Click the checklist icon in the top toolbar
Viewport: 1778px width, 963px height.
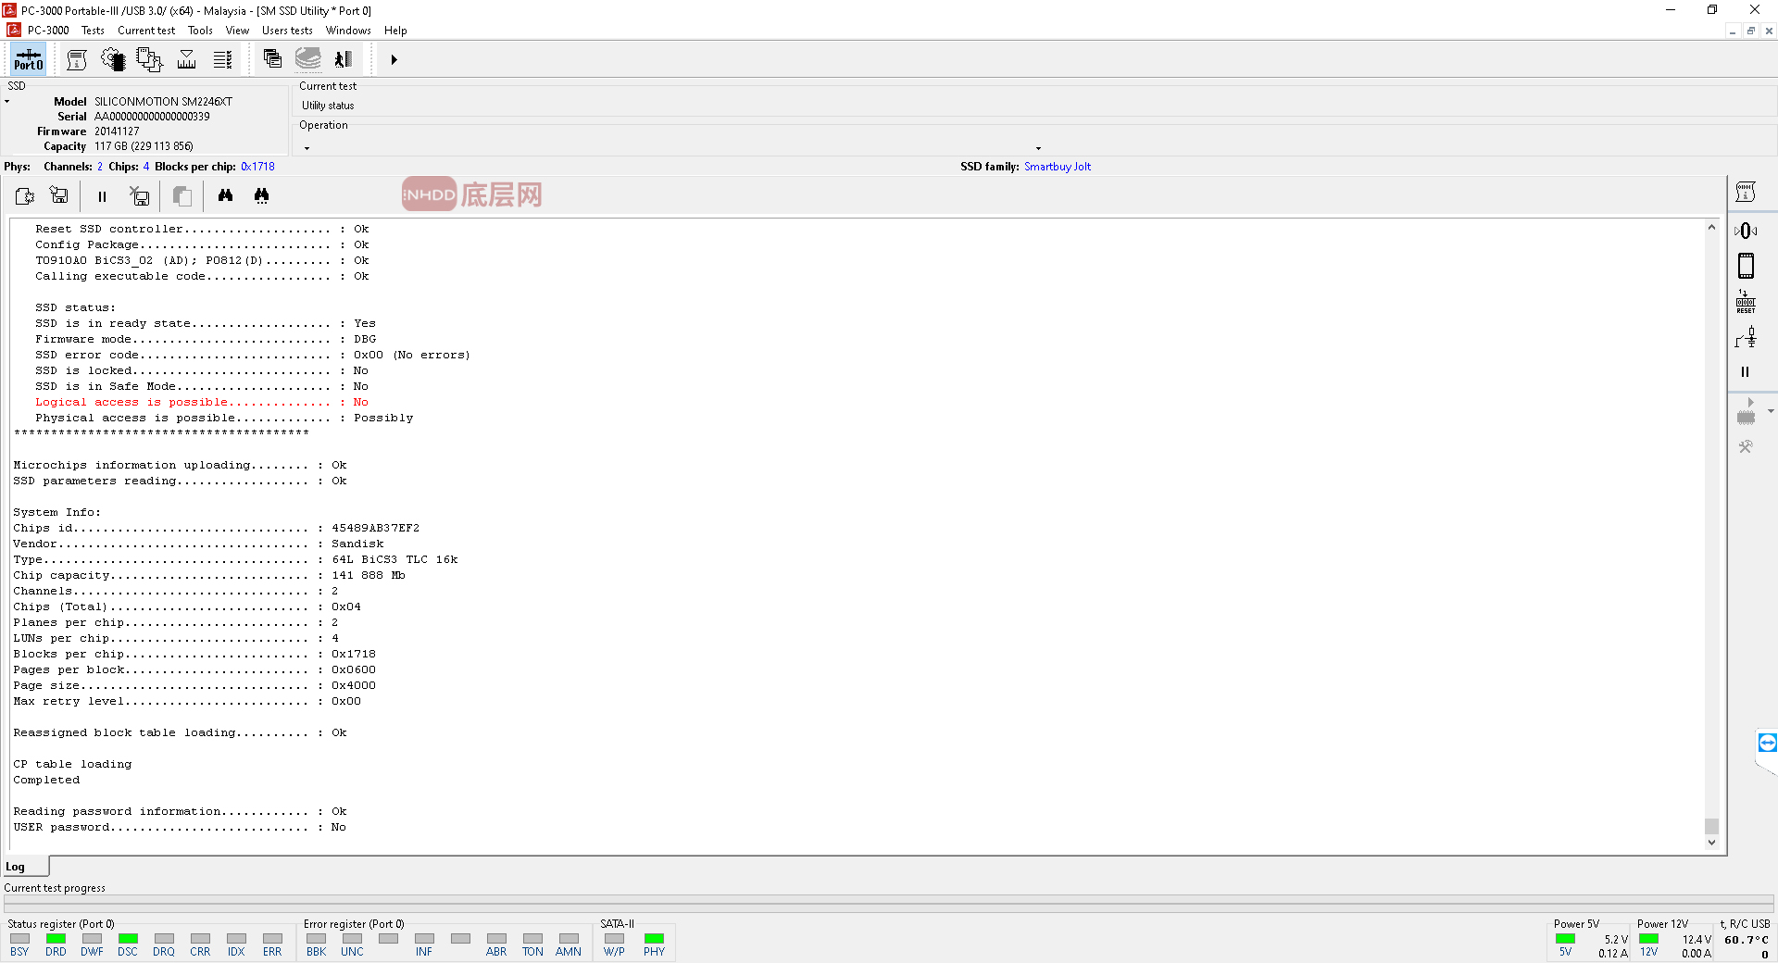(222, 60)
